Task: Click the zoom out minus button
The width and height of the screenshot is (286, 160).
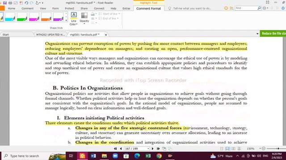Action: pyautogui.click(x=264, y=148)
